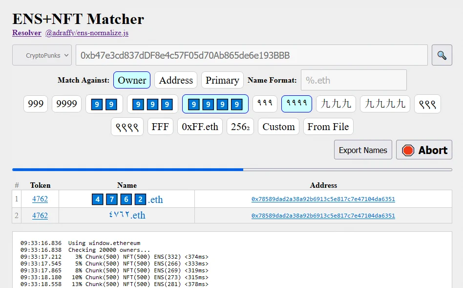This screenshot has height=288, width=463.
Task: Toggle the four-glyph ୧୧୧୧ preset
Action: (x=127, y=127)
